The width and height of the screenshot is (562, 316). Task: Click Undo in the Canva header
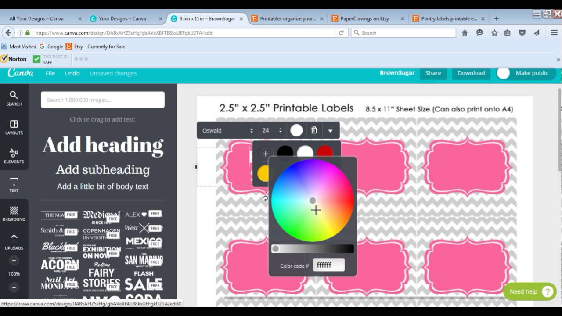point(72,73)
